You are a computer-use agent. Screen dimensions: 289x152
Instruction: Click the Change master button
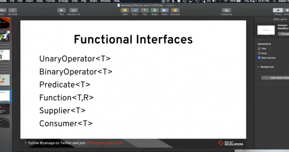click(284, 34)
